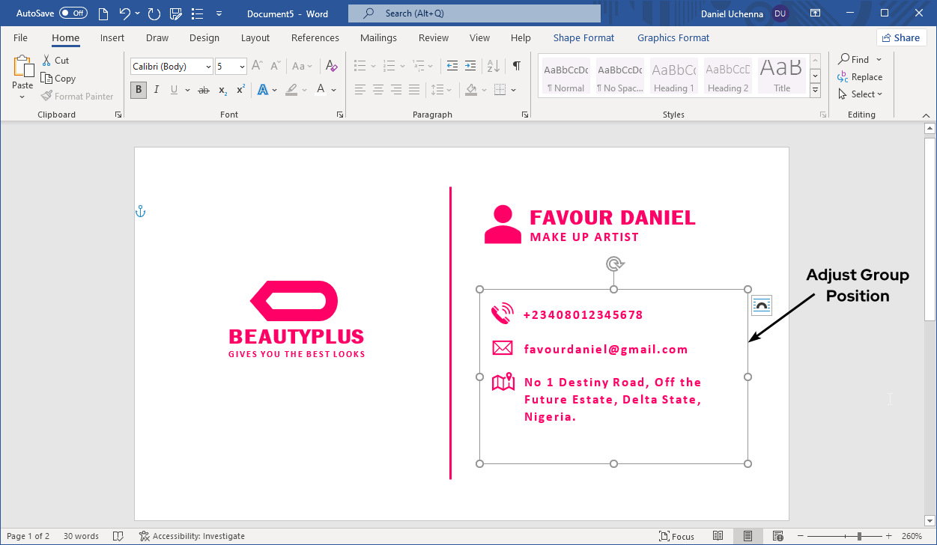
Task: Apply subscript to selected text
Action: pyautogui.click(x=221, y=91)
